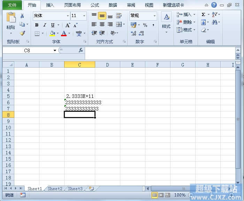244x201 pixels.
Task: Click the Insert cells button
Action: [x=186, y=15]
